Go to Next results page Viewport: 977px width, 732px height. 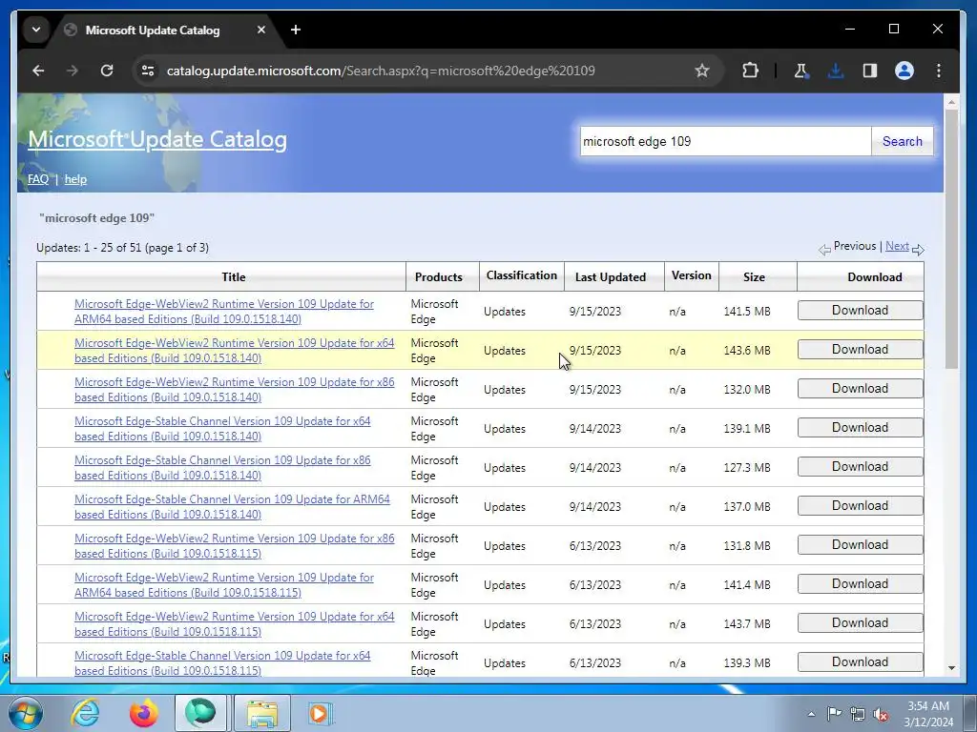(897, 246)
